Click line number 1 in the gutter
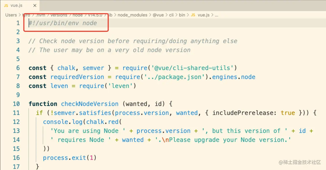 18,23
